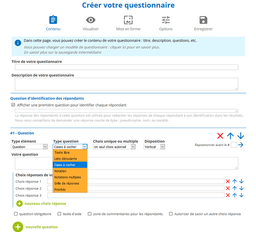256x232 pixels.
Task: Open the Mise en forme image icon
Action: point(128,20)
